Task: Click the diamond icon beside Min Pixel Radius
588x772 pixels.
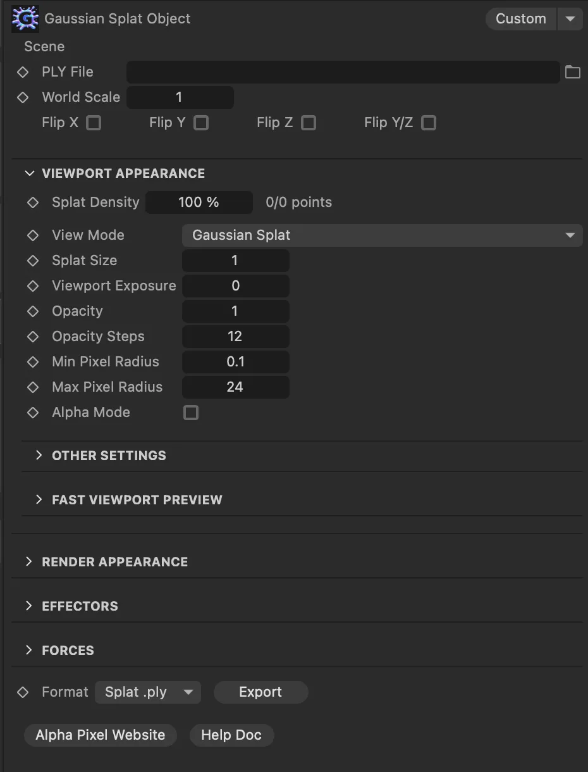Action: [33, 361]
